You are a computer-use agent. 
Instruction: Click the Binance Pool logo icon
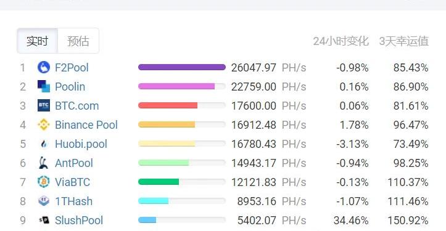44,124
